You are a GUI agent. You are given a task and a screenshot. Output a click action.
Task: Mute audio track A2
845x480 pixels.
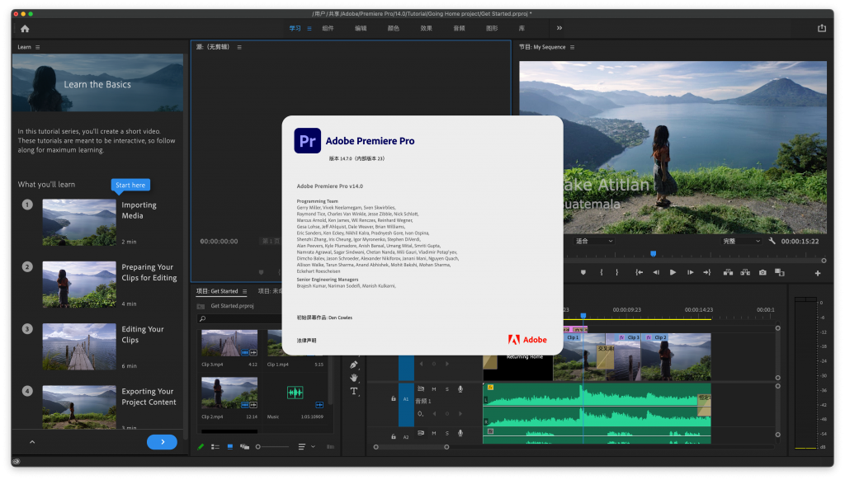tap(434, 433)
